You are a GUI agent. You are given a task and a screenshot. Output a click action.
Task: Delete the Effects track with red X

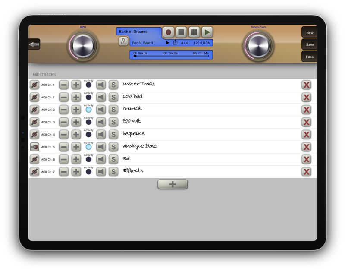(x=306, y=172)
